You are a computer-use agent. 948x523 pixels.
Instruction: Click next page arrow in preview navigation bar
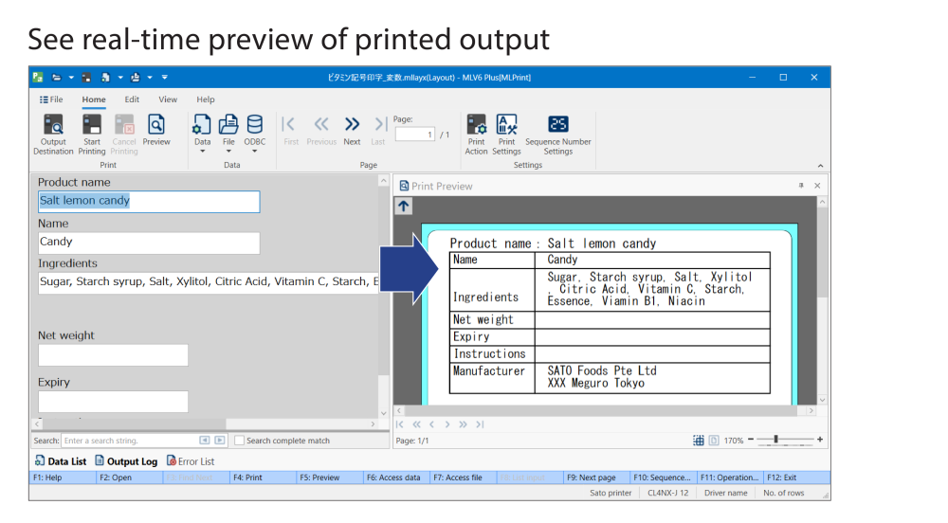click(x=447, y=424)
